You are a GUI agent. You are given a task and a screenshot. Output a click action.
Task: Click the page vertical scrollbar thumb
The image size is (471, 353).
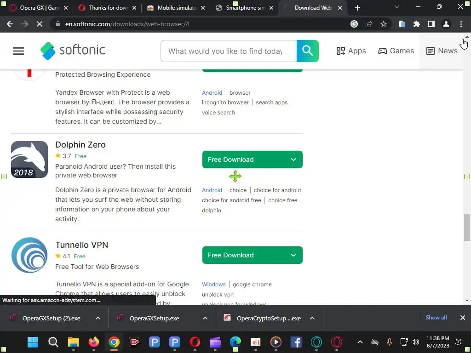467,228
